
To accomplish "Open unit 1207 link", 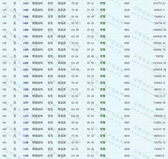I will click(26, 103).
